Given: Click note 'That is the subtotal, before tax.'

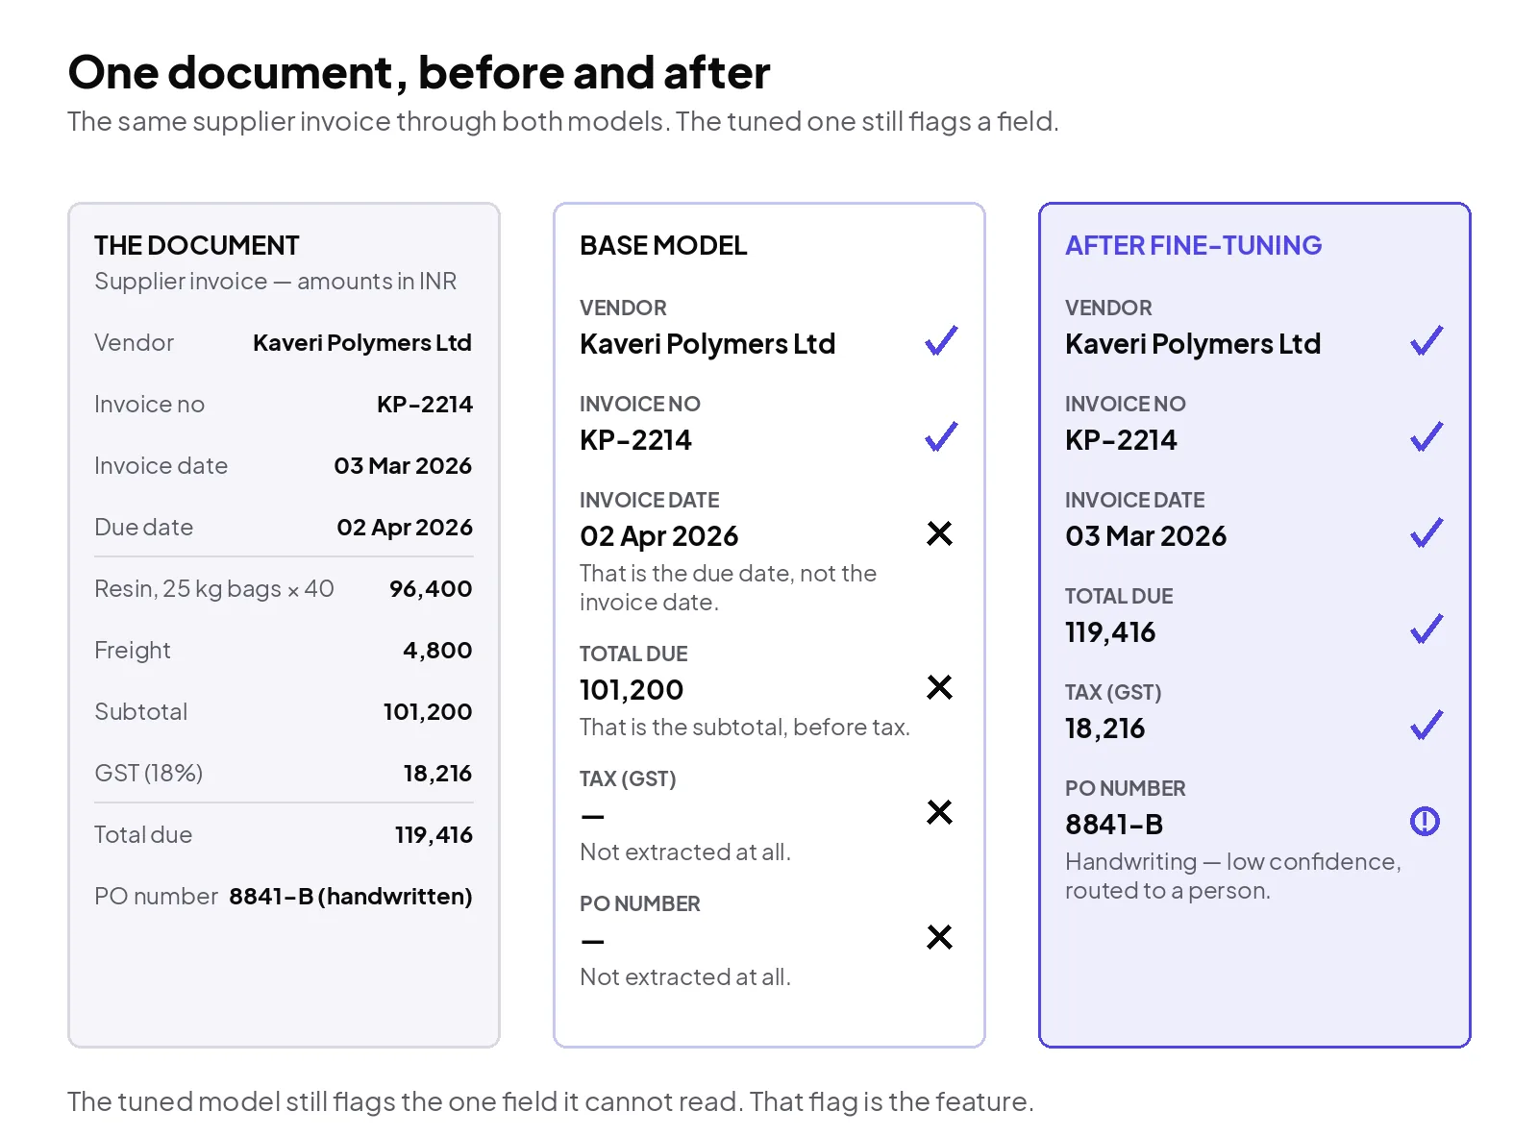Looking at the screenshot, I should click(x=745, y=728).
